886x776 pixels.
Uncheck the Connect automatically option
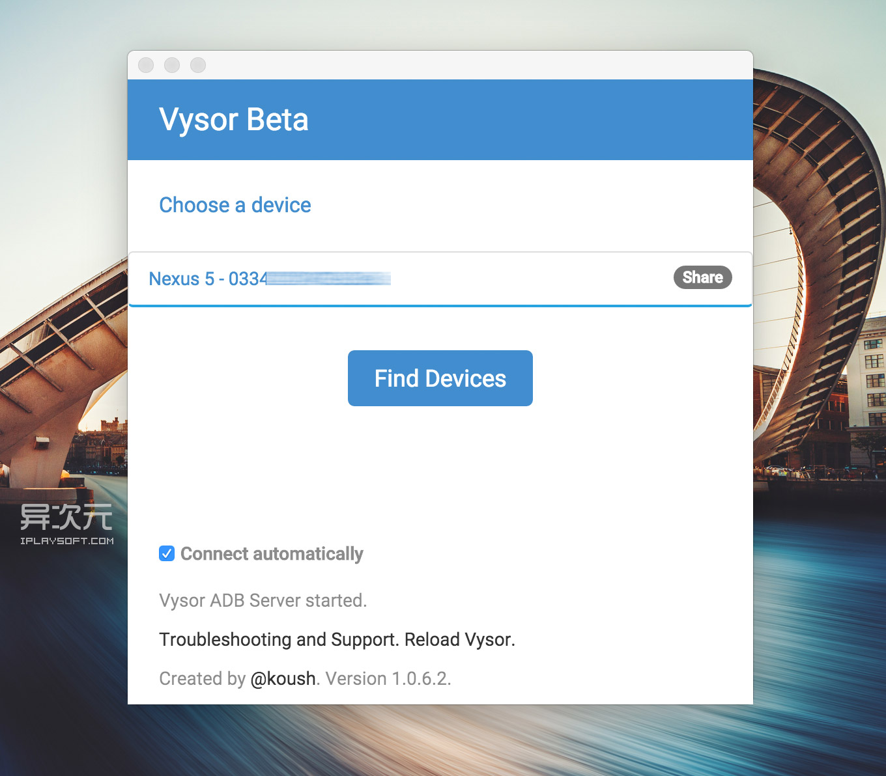[x=167, y=553]
